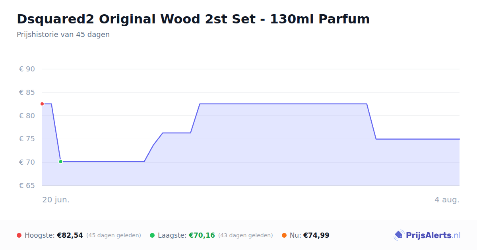The height and width of the screenshot is (250, 477).
Task: Select the Hoogste price €82,54 value
Action: (x=70, y=235)
